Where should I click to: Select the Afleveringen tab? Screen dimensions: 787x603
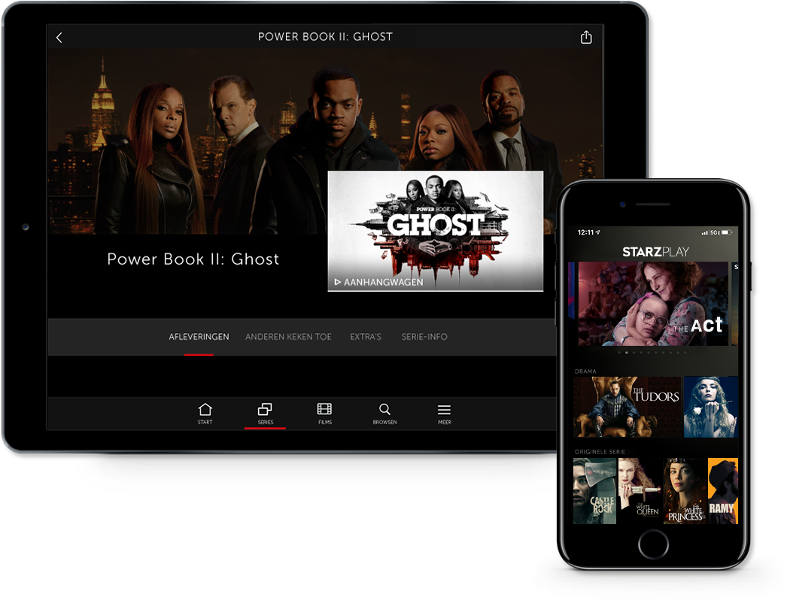(x=199, y=337)
